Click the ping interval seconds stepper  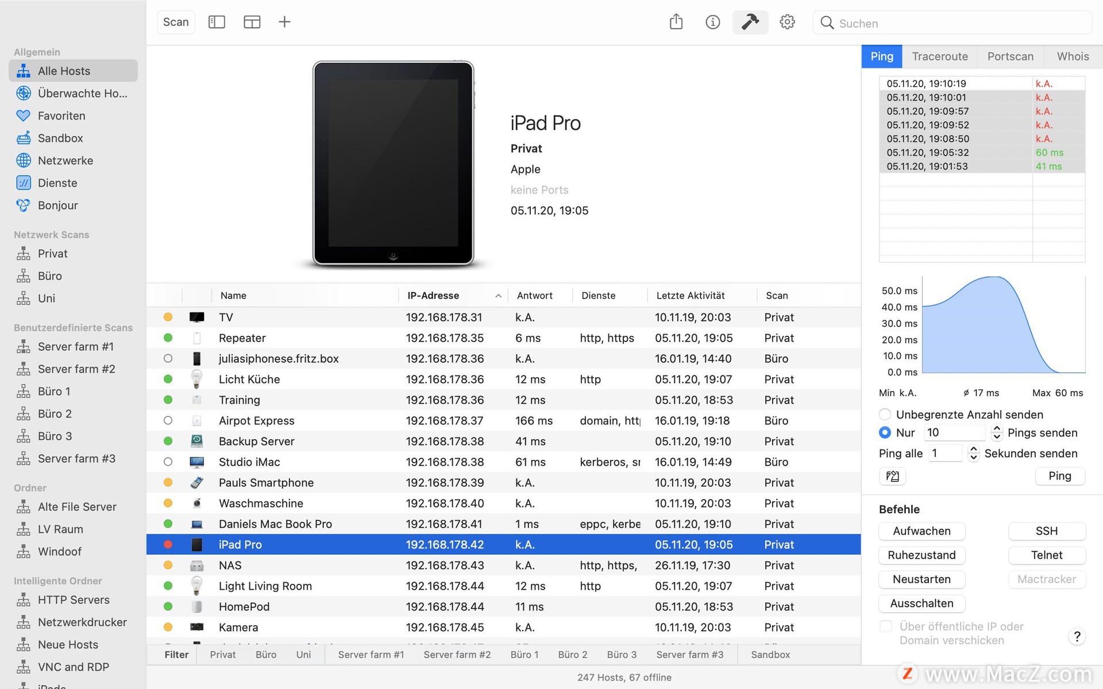tap(973, 453)
